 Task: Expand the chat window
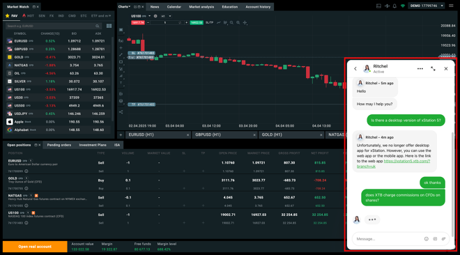[433, 68]
